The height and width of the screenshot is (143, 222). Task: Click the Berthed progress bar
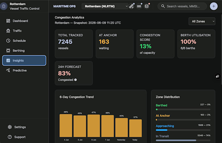(183, 109)
